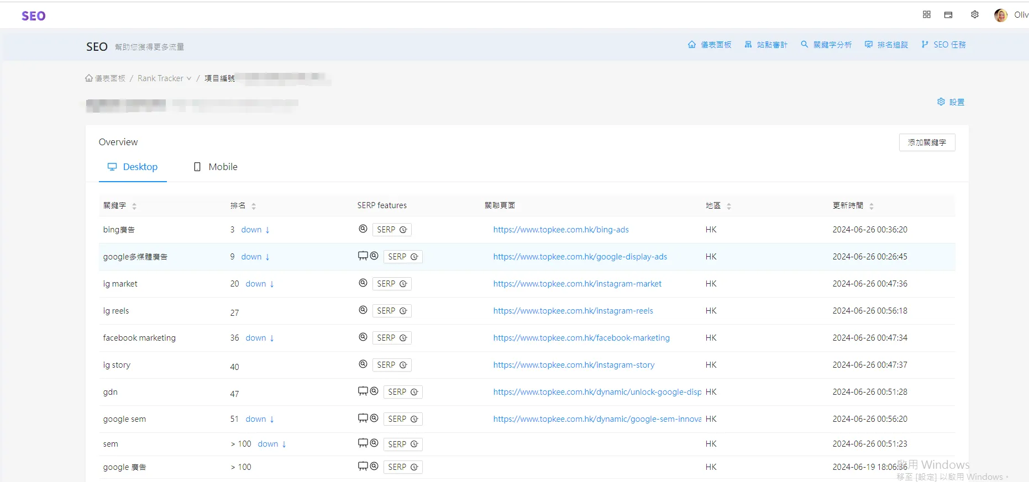1029x482 pixels.
Task: Open the gear settings icon in top bar
Action: pos(975,15)
